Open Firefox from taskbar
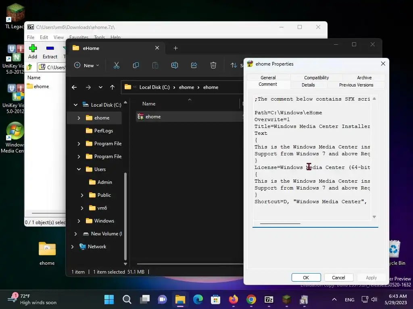Viewport: 413px width, 309px height. click(x=234, y=299)
